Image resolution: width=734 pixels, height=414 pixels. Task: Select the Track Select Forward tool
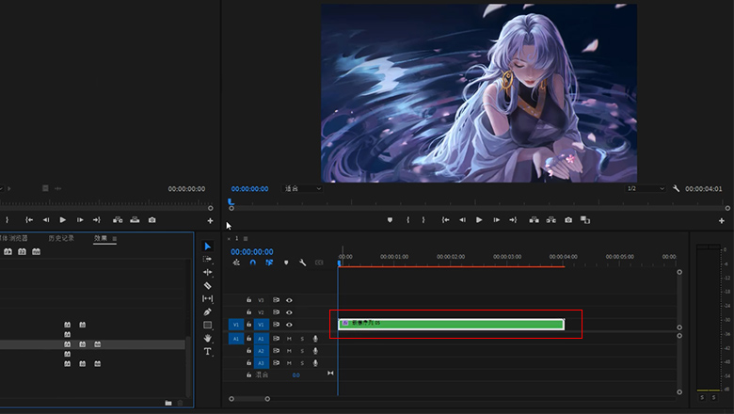click(207, 259)
